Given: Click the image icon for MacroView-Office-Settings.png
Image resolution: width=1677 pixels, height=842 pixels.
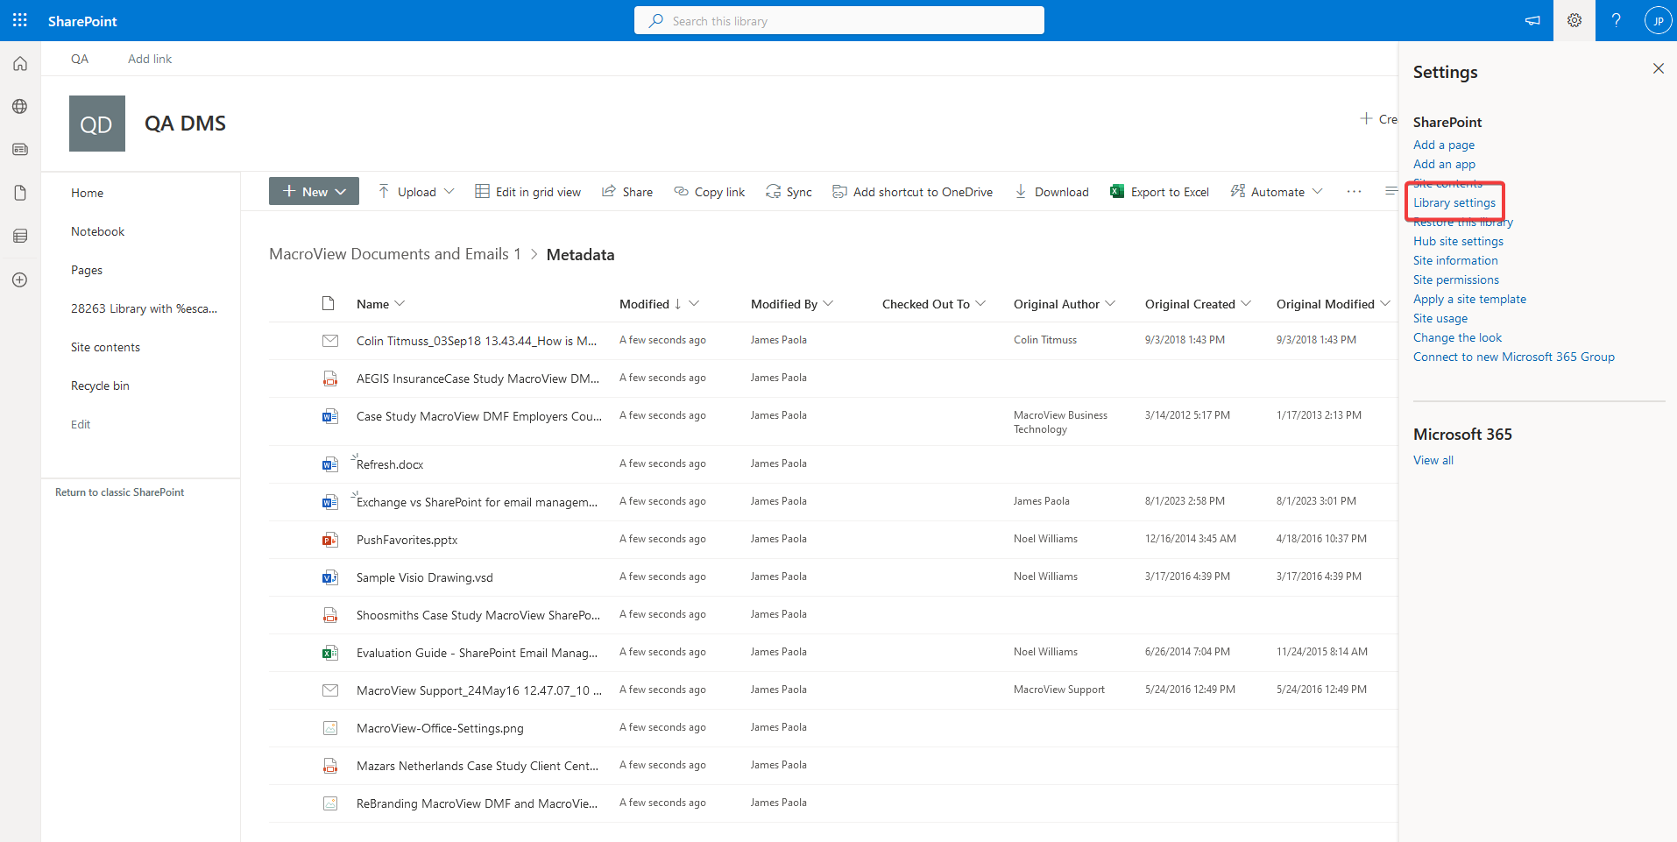Looking at the screenshot, I should [329, 728].
